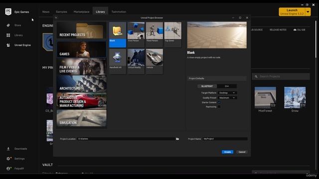Screen dimensions: 319x179
Task: Select the Third Person template
Action: pos(154,35)
